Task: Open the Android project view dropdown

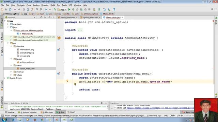Action: coord(20,17)
